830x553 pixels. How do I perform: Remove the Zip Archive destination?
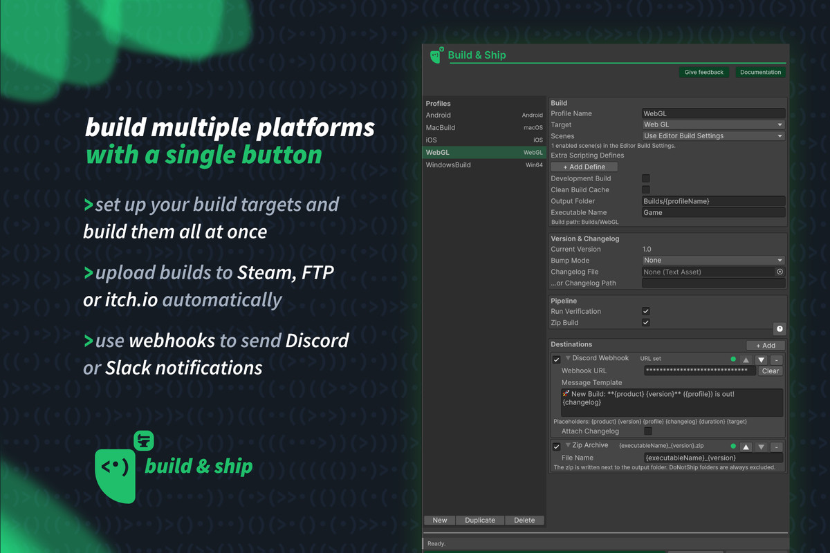point(776,447)
